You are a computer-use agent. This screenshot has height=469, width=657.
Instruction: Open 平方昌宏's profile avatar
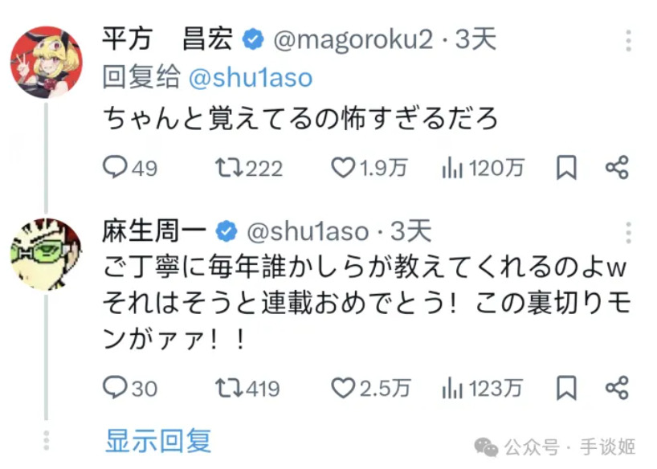click(x=46, y=62)
